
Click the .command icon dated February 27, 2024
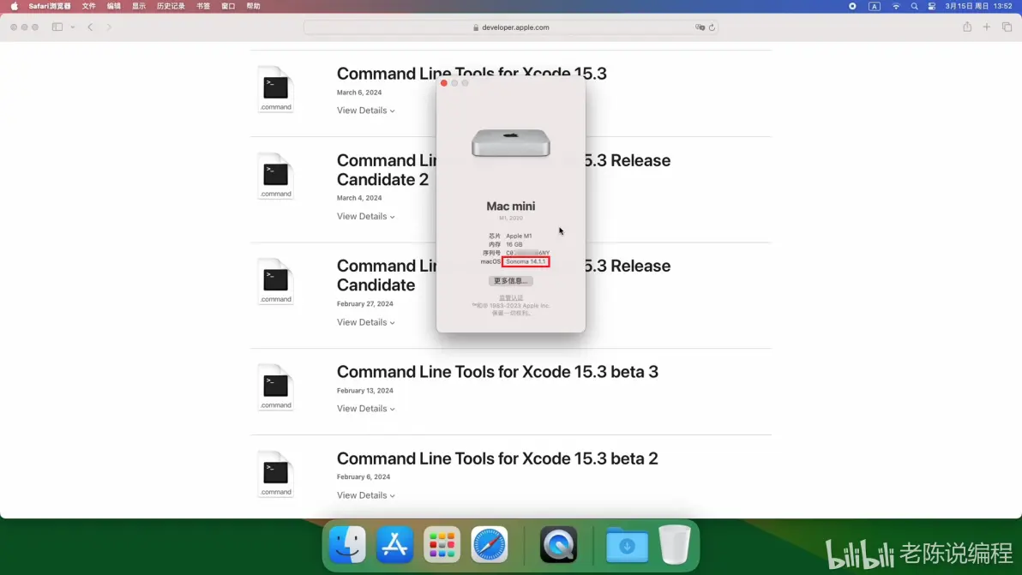(276, 281)
